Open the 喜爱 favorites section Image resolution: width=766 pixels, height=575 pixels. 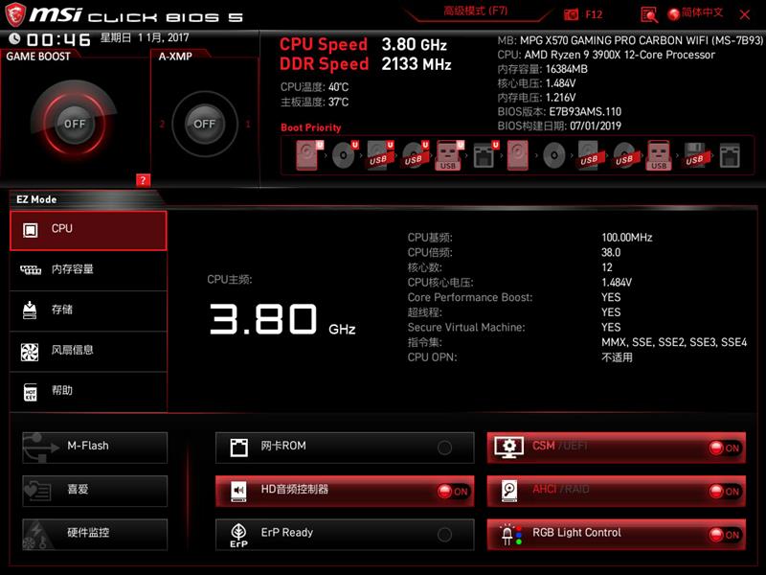[94, 490]
